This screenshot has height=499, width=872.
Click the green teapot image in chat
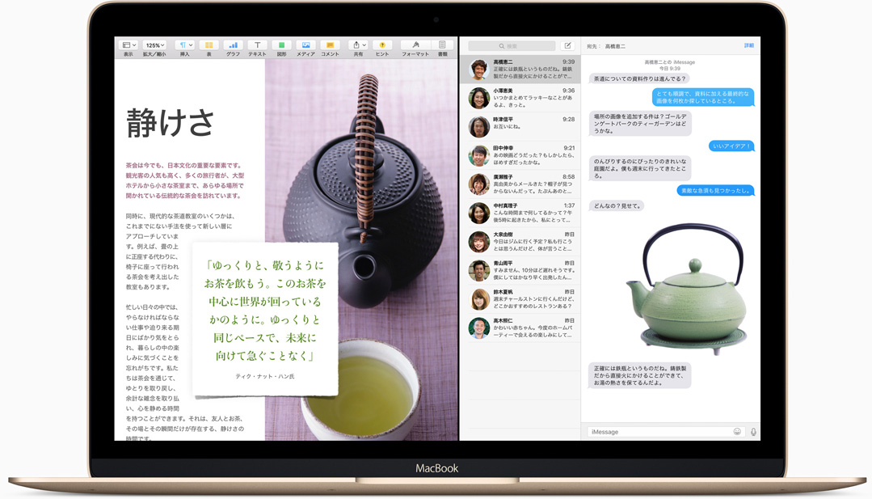point(688,288)
